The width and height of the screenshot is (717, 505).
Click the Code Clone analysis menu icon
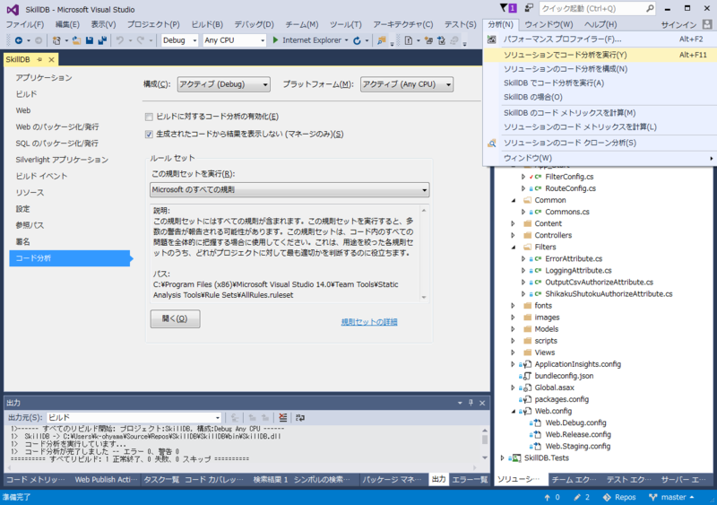pos(491,143)
